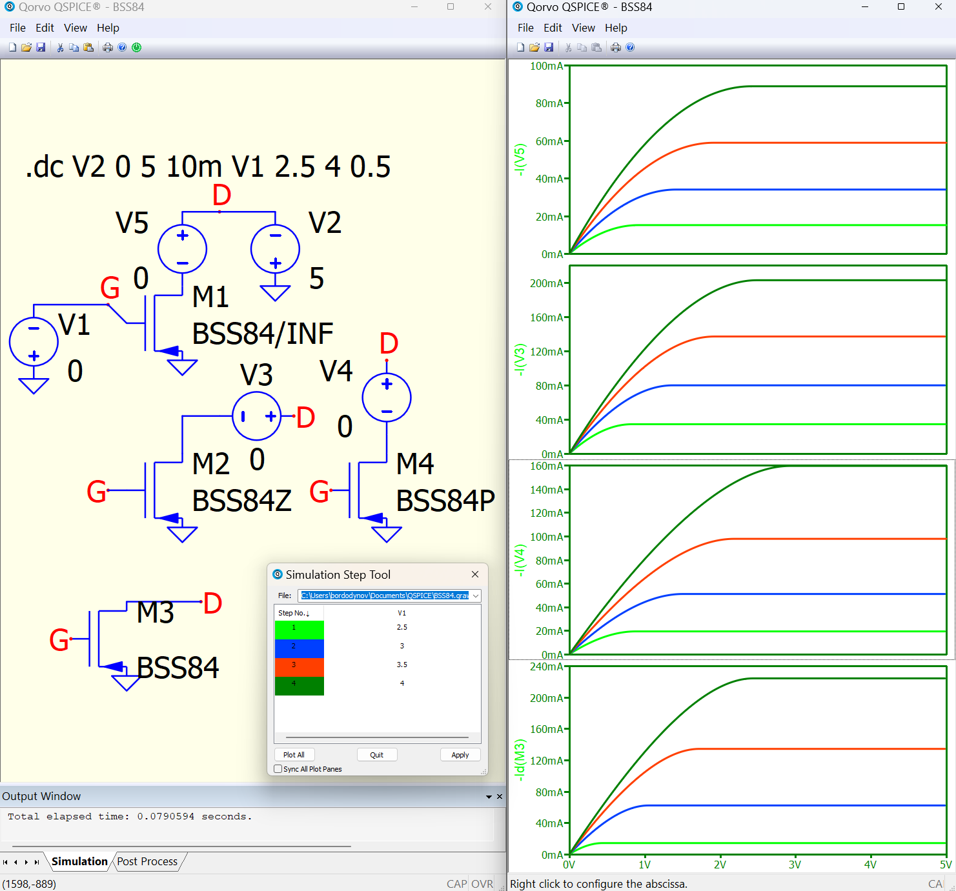Click Open folder icon in schematic window
This screenshot has height=891, width=956.
pos(26,47)
